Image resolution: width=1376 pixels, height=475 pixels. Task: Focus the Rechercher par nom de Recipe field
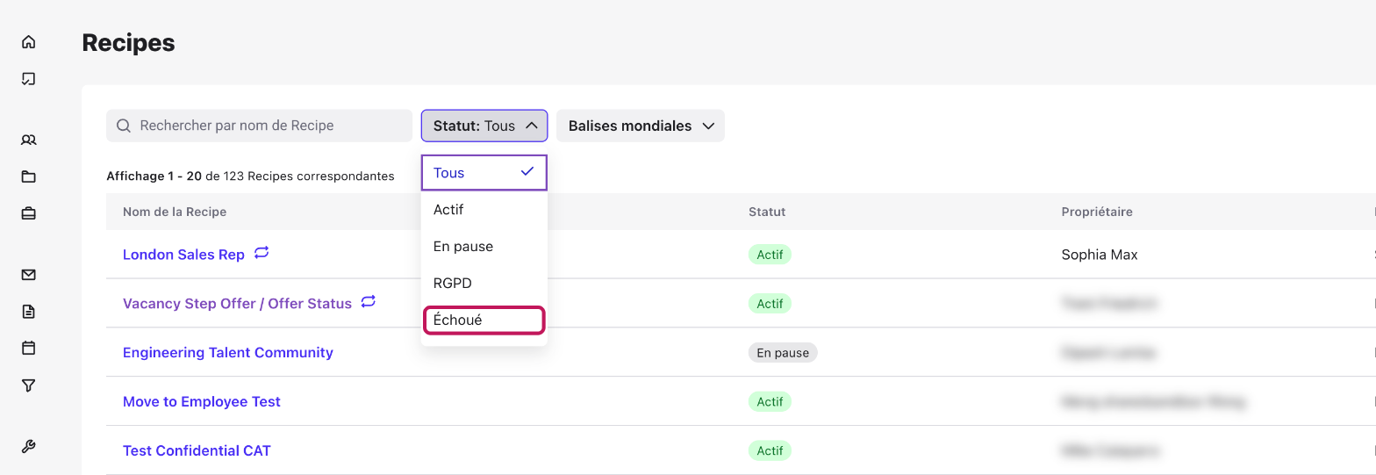tap(260, 126)
